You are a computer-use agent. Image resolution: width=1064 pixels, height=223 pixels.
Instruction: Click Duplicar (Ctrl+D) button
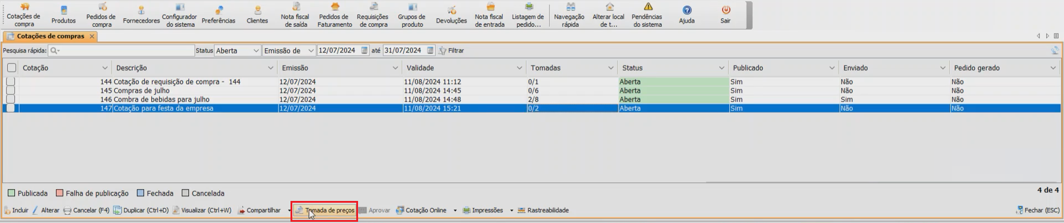(x=142, y=210)
